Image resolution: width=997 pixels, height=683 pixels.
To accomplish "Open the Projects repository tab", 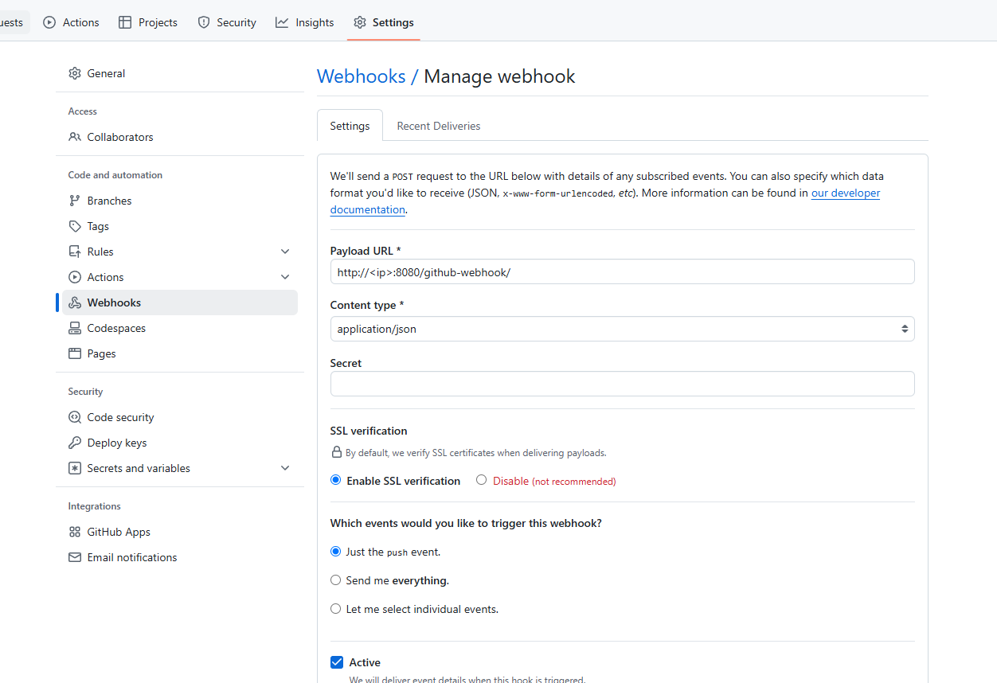I will pyautogui.click(x=148, y=22).
